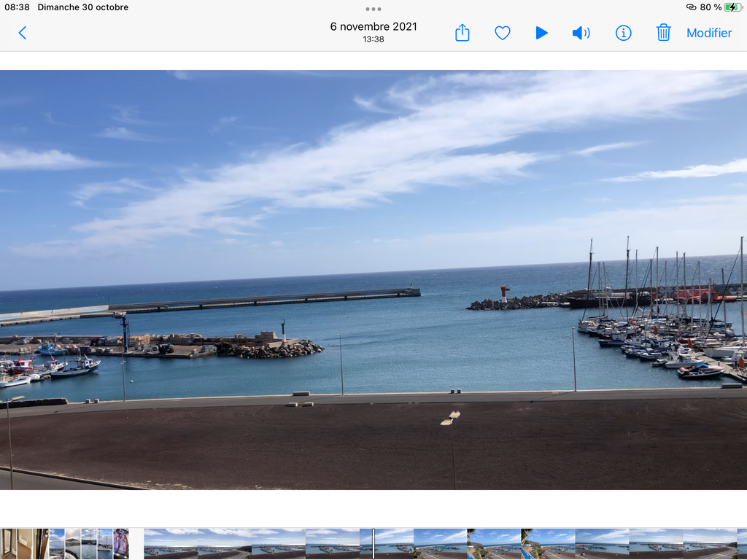This screenshot has width=747, height=560.
Task: Tap the Modifier button to edit
Action: pos(709,33)
